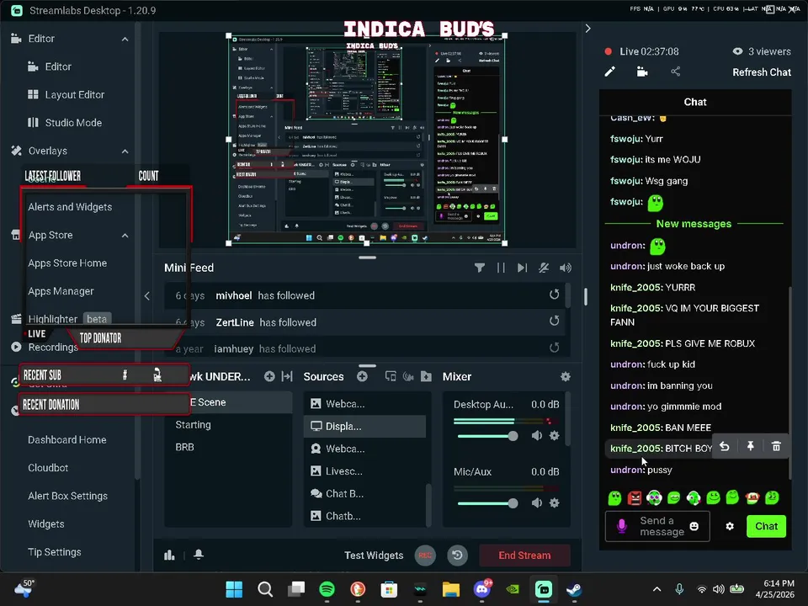Replay the mivhoel has followed alert
808x606 pixels.
[x=554, y=295]
